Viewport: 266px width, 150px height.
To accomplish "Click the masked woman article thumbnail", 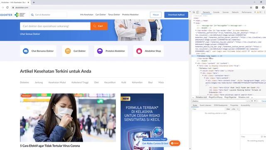I will pyautogui.click(x=68, y=117).
